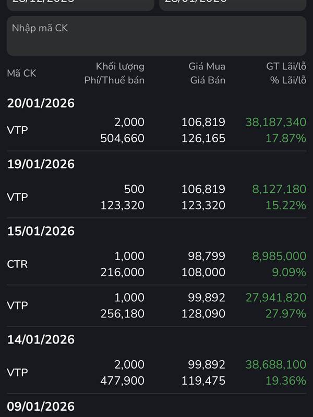Click the "Giá Mua" column header
The height and width of the screenshot is (417, 313).
207,66
